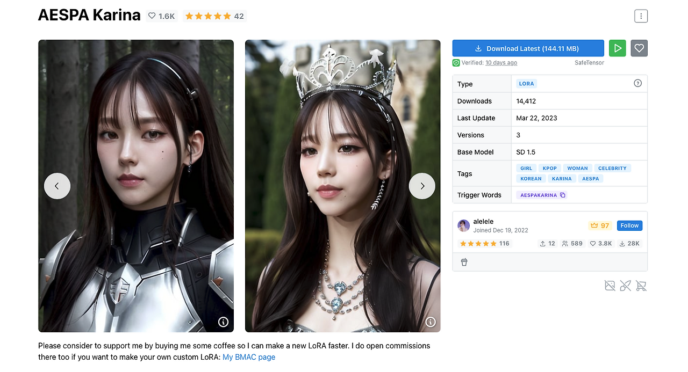Click the Downloads value 14,412

(x=526, y=101)
